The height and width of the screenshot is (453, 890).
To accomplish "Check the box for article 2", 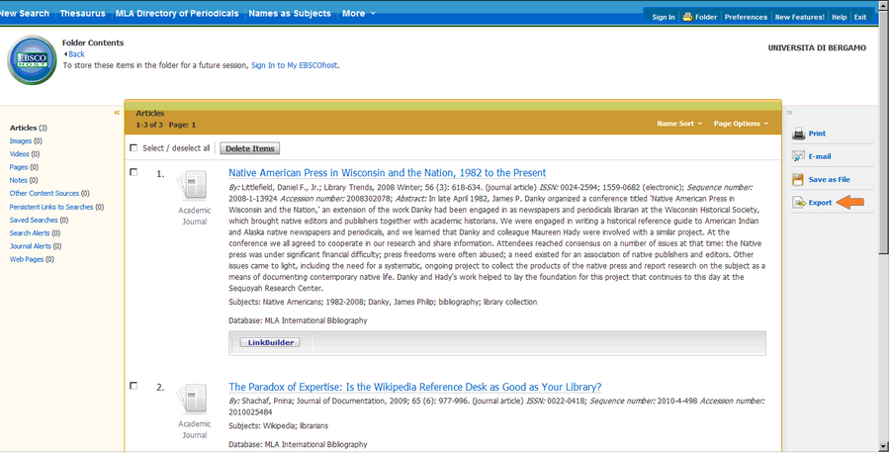I will [x=133, y=386].
